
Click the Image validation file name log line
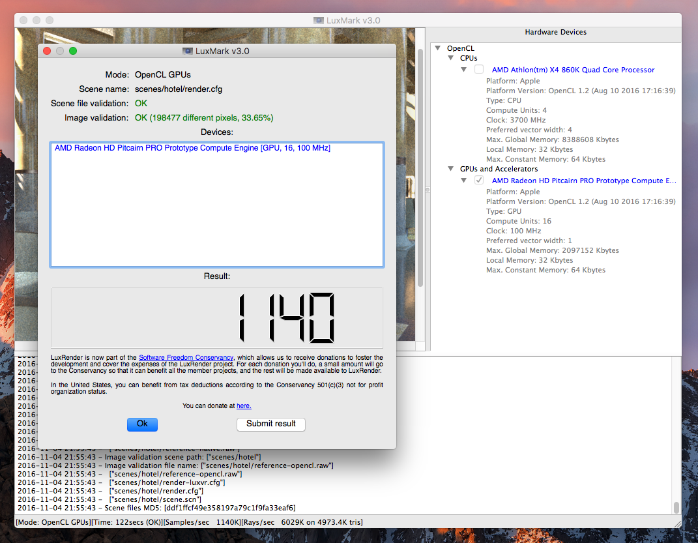(x=175, y=465)
